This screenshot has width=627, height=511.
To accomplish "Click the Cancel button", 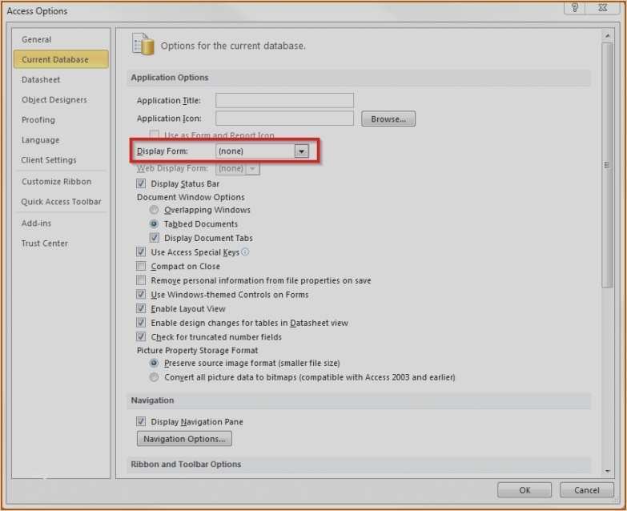I will [587, 490].
